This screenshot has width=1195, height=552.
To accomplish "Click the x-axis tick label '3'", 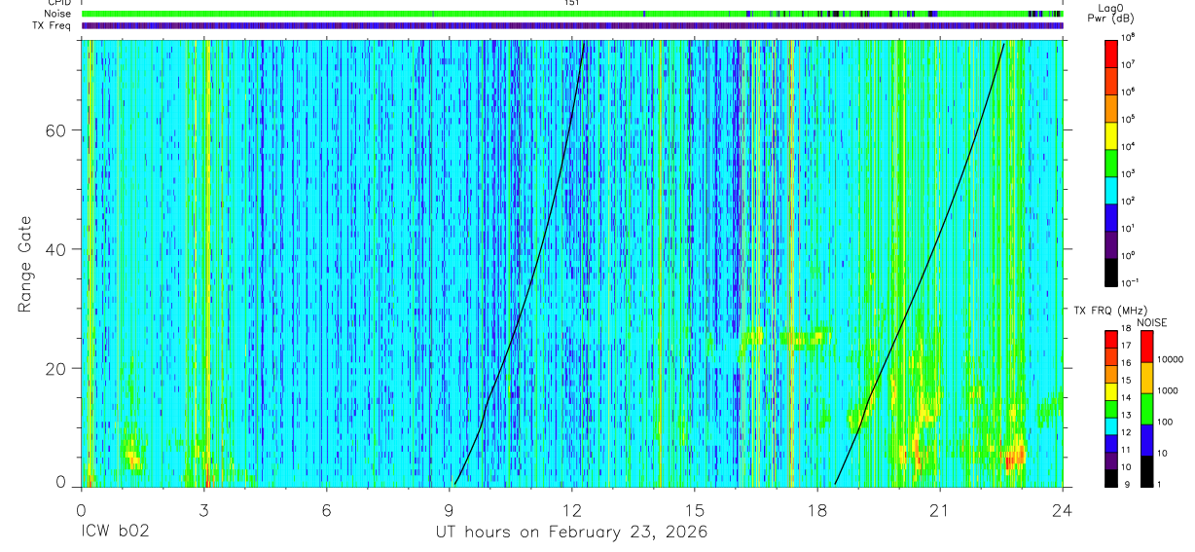I will click(x=204, y=509).
